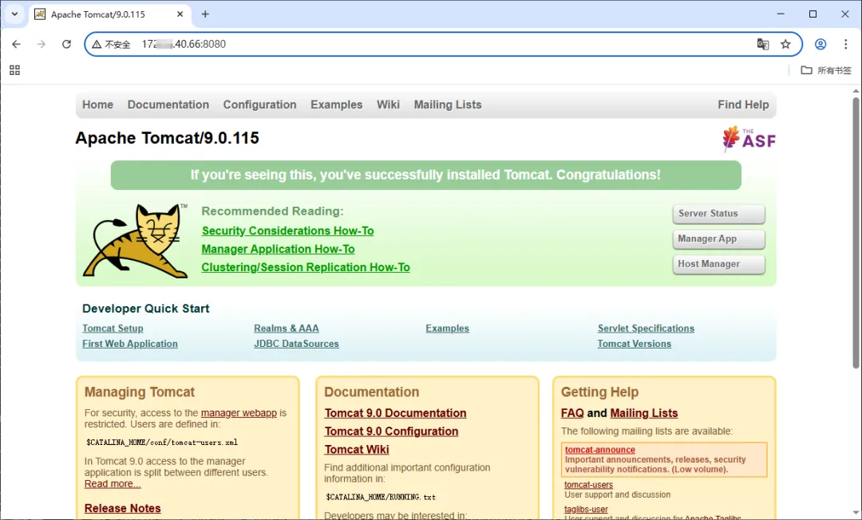Image resolution: width=862 pixels, height=520 pixels.
Task: Click the Developer Quick Start heading
Action: 146,309
